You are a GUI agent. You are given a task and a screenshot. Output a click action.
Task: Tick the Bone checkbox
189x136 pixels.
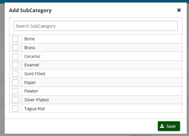coord(15,39)
